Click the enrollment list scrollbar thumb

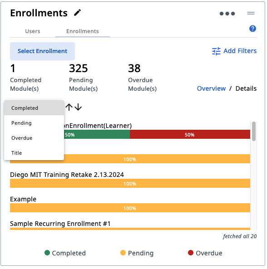[254, 131]
